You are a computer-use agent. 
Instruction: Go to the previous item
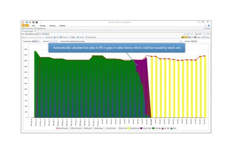click(192, 34)
